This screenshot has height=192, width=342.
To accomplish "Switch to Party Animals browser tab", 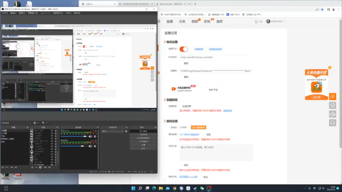I will [x=173, y=4].
